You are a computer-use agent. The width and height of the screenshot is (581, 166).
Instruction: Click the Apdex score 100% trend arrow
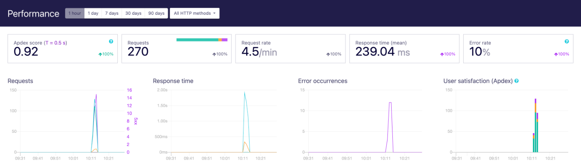(x=105, y=54)
